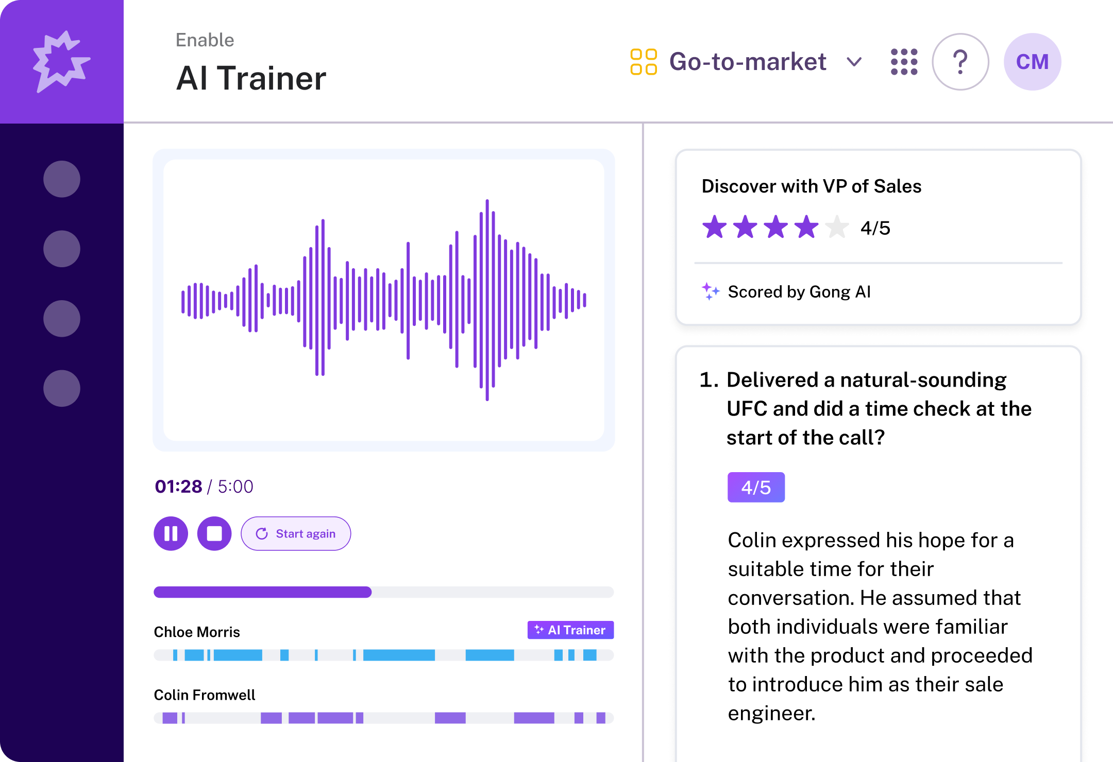The width and height of the screenshot is (1113, 762).
Task: Open the help question mark
Action: point(960,62)
